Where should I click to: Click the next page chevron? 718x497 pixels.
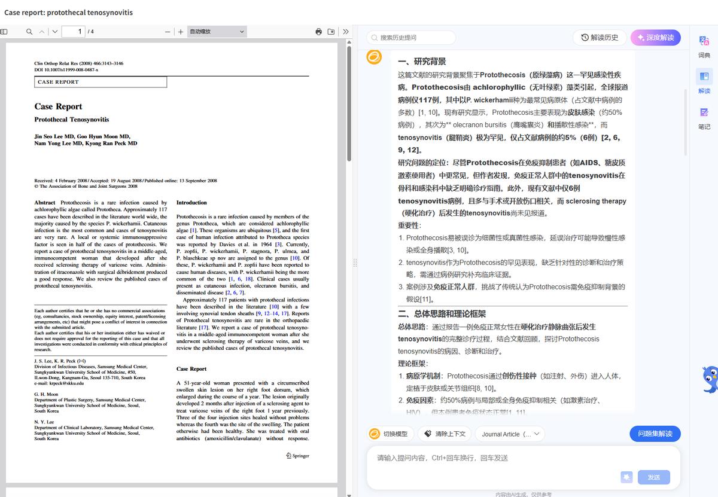pyautogui.click(x=54, y=31)
